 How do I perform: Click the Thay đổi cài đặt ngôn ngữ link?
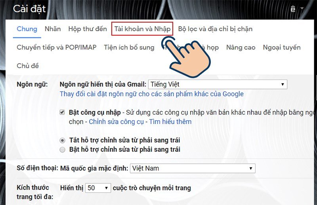pos(152,94)
